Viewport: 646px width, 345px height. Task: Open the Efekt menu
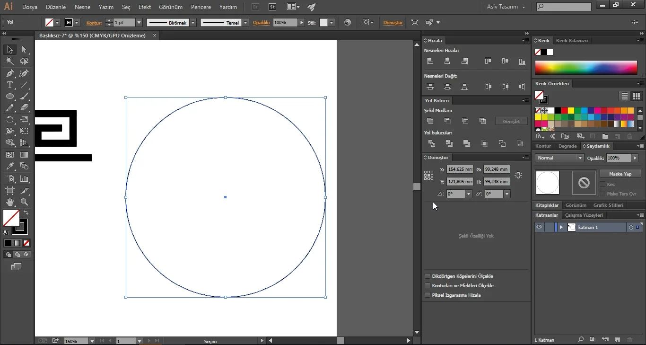(145, 7)
